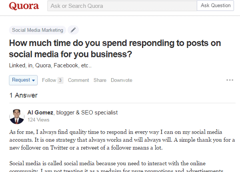The width and height of the screenshot is (240, 172).
Task: Click the 124 Views count
Action: (38, 120)
